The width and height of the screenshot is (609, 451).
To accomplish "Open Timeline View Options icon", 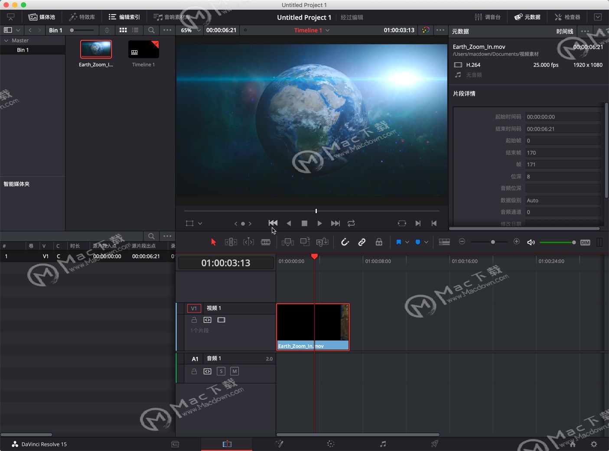I will pos(444,242).
